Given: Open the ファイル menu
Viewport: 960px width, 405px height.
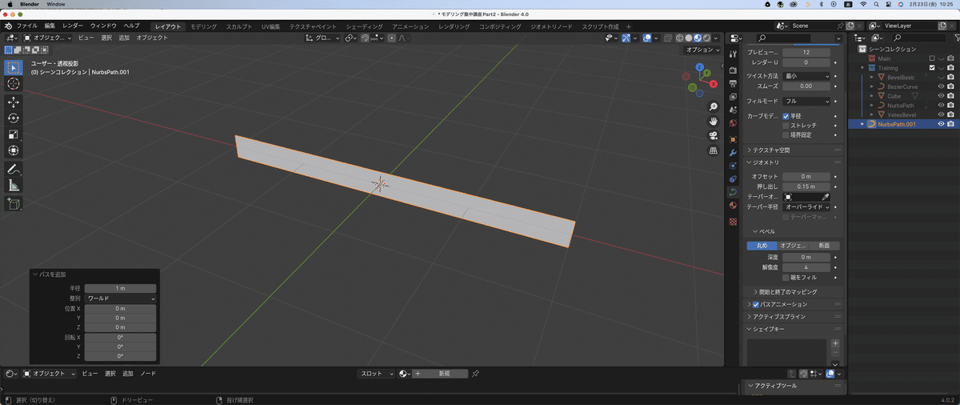Looking at the screenshot, I should click(26, 26).
